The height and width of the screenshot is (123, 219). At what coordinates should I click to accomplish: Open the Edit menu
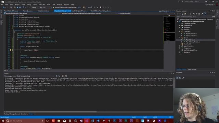[x=7, y=4]
